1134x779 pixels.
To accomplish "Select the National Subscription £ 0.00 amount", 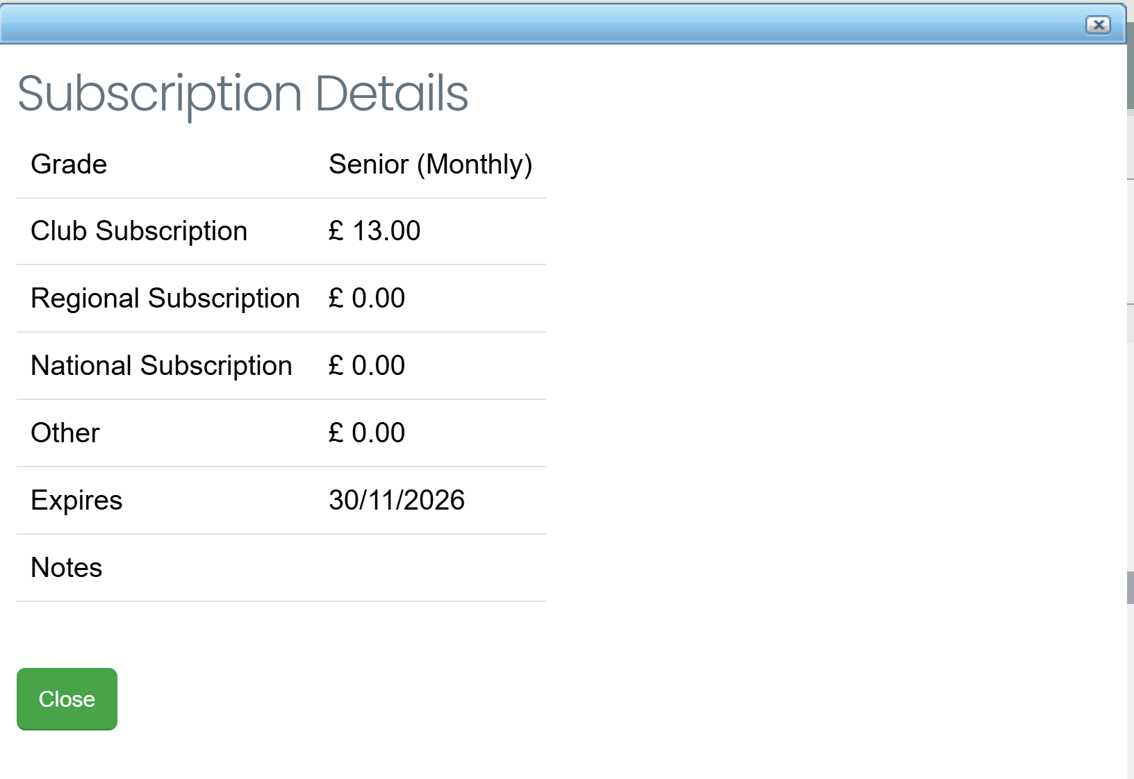I will 366,366.
